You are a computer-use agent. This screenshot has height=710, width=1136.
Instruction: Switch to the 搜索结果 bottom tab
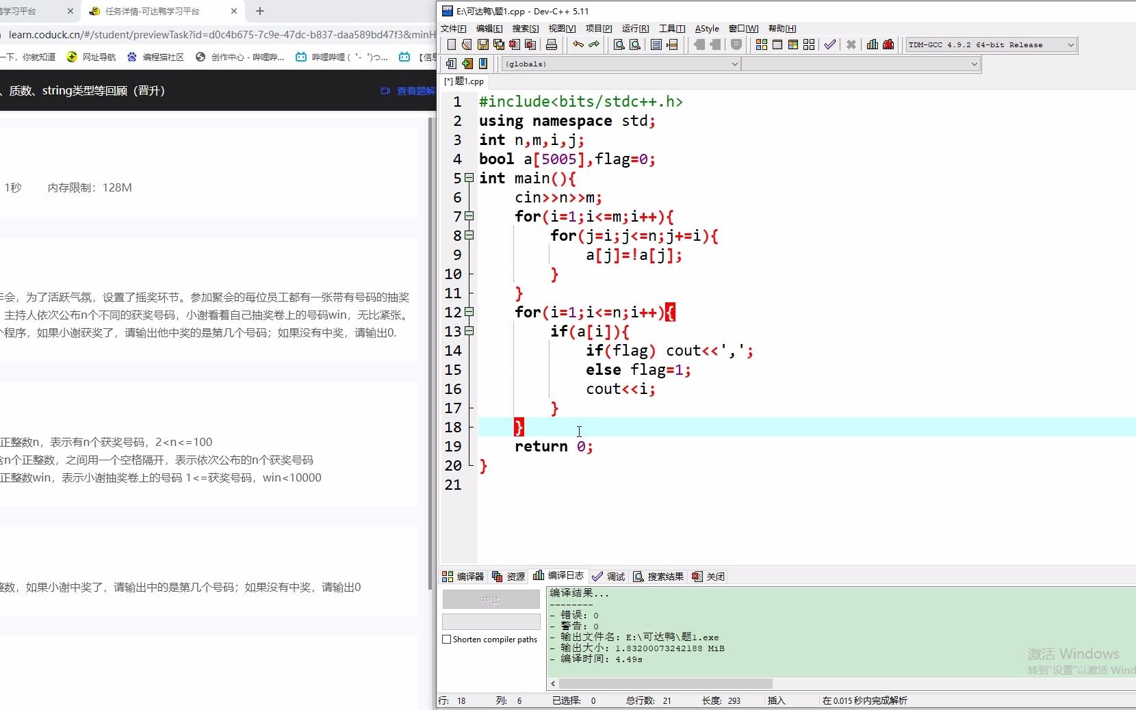[658, 577]
